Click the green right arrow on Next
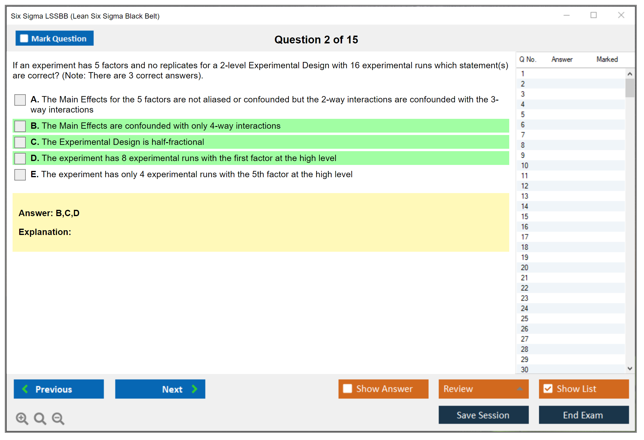This screenshot has width=644, height=440. point(195,389)
